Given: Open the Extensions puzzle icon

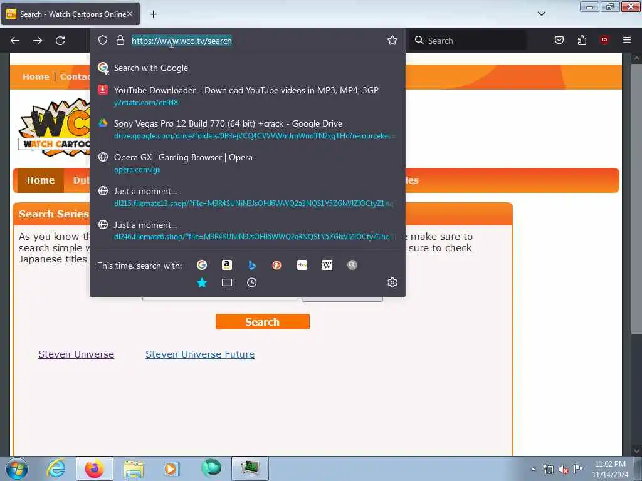Looking at the screenshot, I should [x=582, y=40].
